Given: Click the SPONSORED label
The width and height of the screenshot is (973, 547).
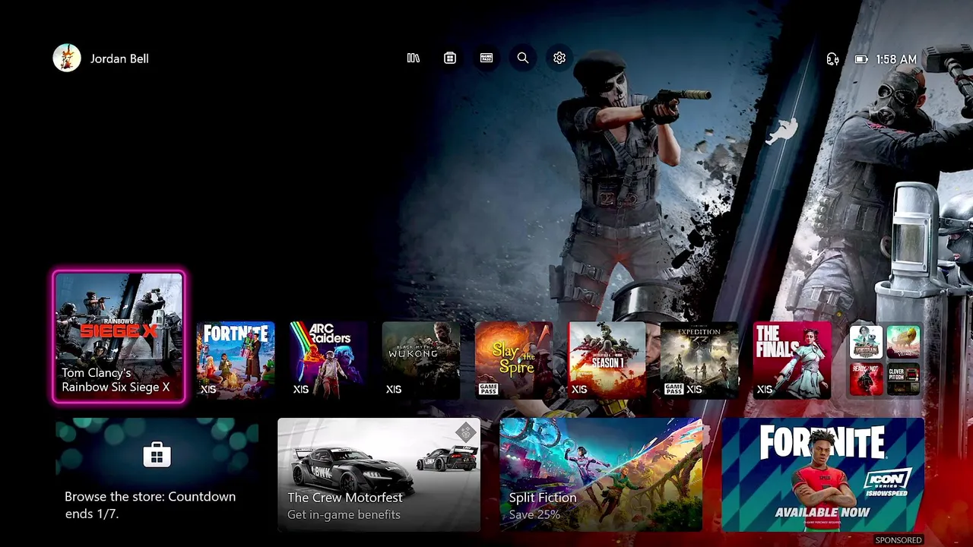Looking at the screenshot, I should point(899,540).
